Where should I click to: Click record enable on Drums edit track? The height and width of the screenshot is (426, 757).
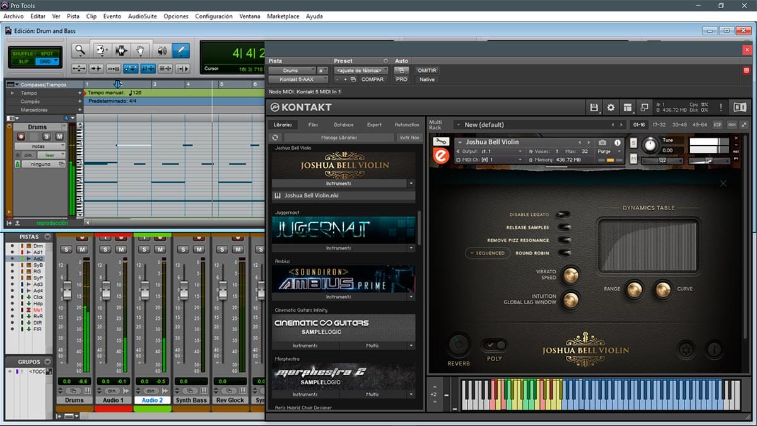click(21, 136)
